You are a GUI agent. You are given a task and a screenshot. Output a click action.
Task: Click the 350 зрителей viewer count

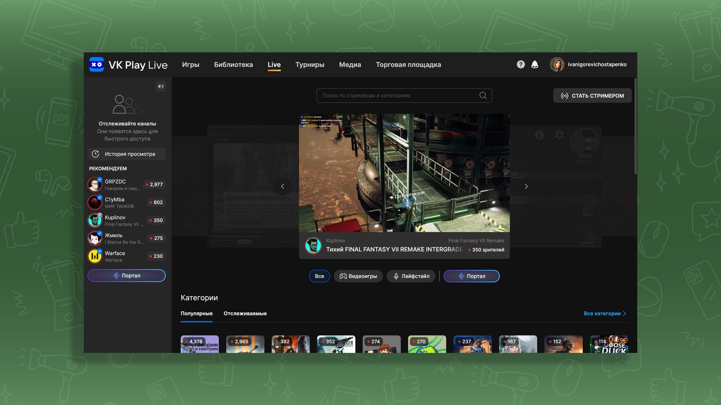pos(486,250)
